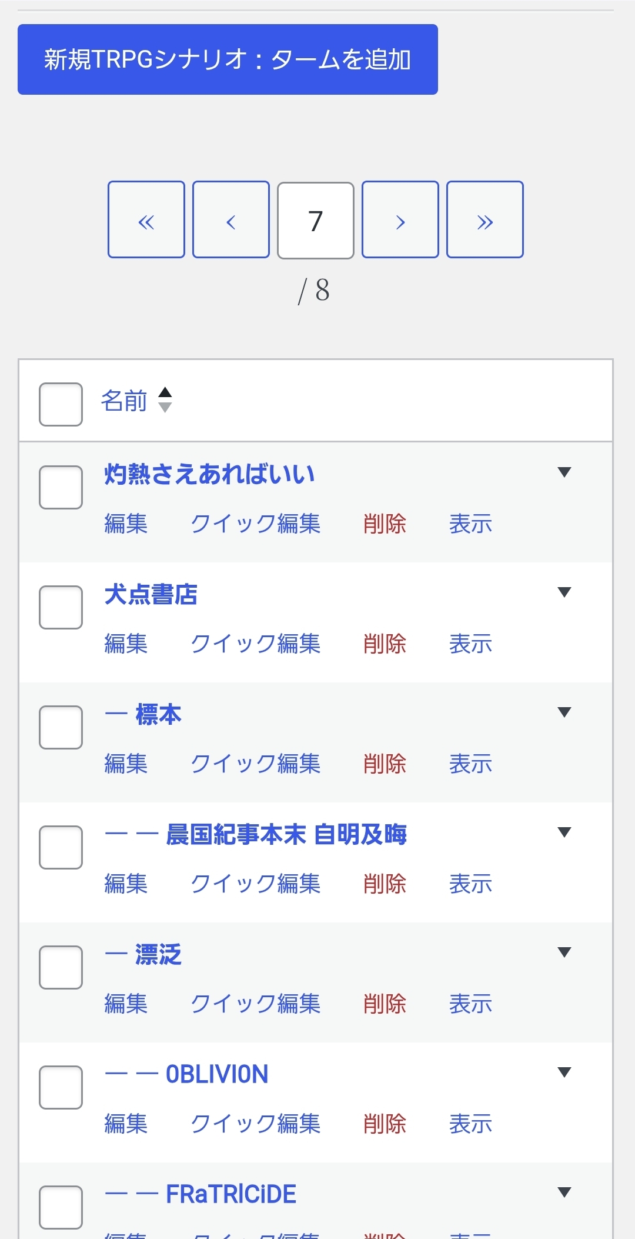Delete the 漂泛 term
The image size is (635, 1239).
click(x=385, y=1004)
